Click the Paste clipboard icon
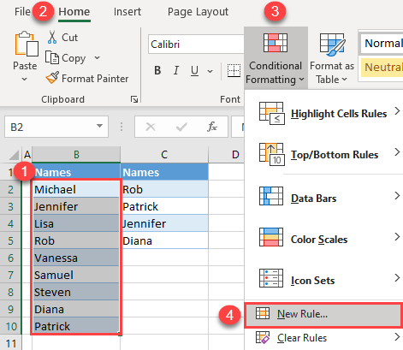The width and height of the screenshot is (403, 350). (x=27, y=44)
